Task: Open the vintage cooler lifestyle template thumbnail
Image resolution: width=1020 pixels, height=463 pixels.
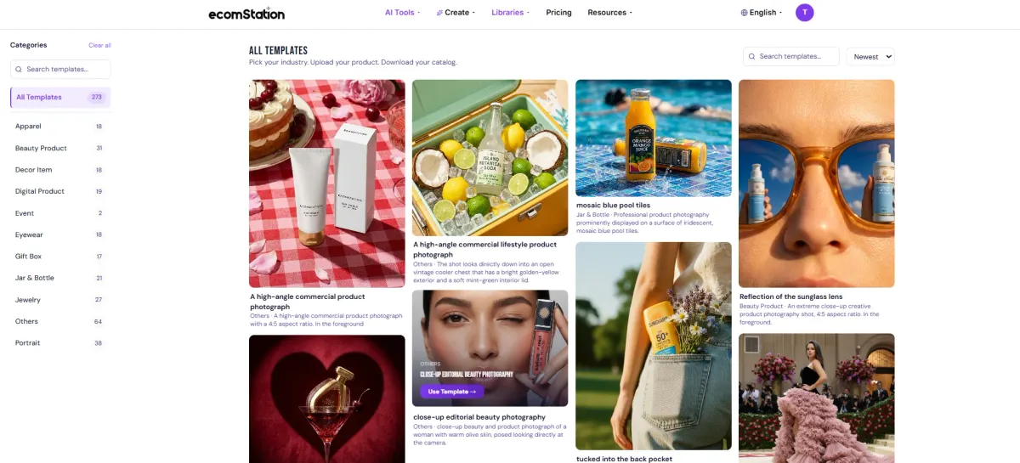Action: pos(490,158)
